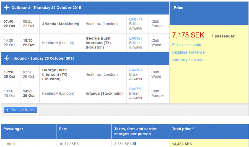Viewport: 249px width, 147px height.
Task: View the Baggage allowance link
Action: (x=188, y=52)
